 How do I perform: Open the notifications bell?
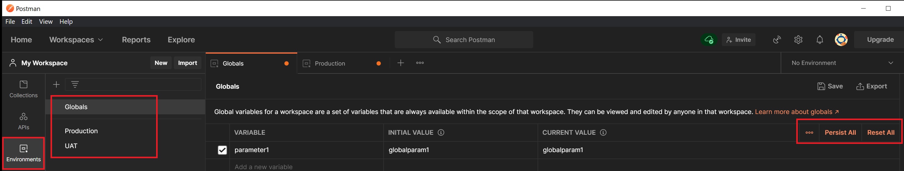[820, 40]
